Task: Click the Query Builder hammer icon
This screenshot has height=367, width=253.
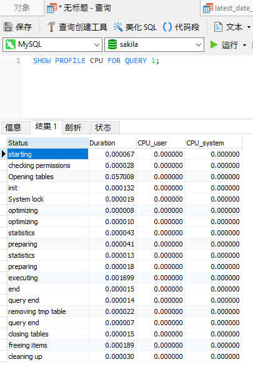Action: pyautogui.click(x=51, y=27)
